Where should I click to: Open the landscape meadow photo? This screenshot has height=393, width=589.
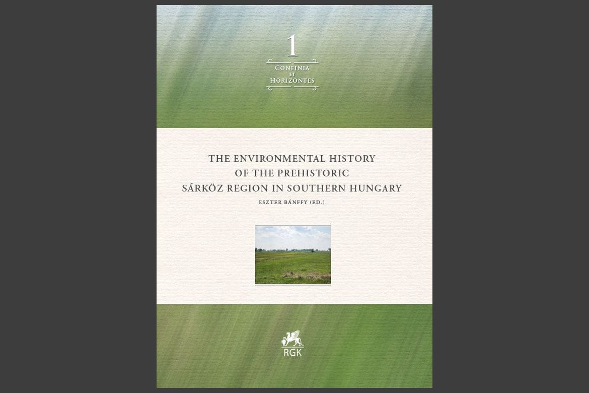point(292,255)
